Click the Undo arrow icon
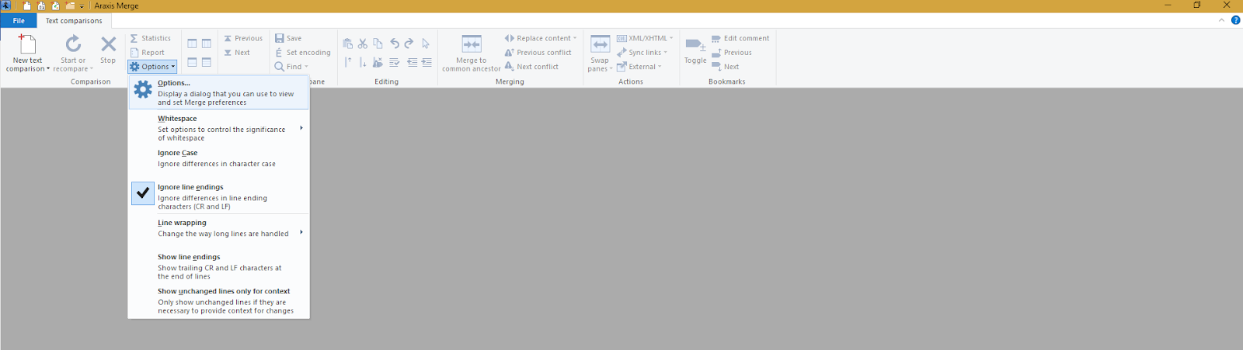The width and height of the screenshot is (1243, 350). pyautogui.click(x=395, y=43)
